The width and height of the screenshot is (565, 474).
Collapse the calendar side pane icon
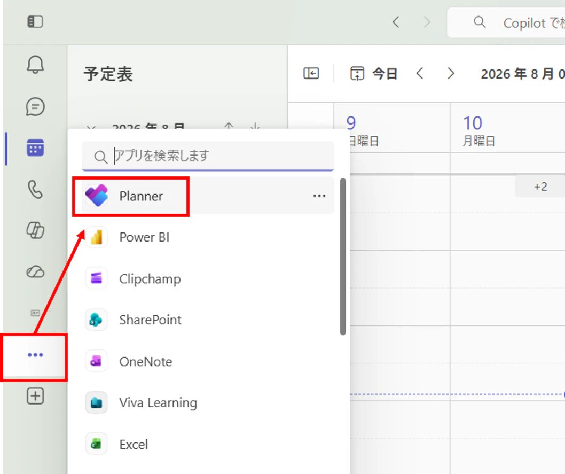(311, 74)
